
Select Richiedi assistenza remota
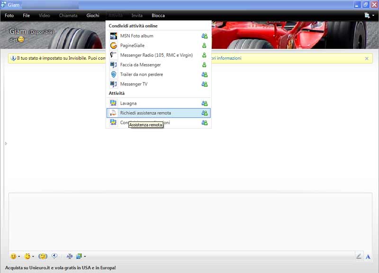click(x=159, y=113)
